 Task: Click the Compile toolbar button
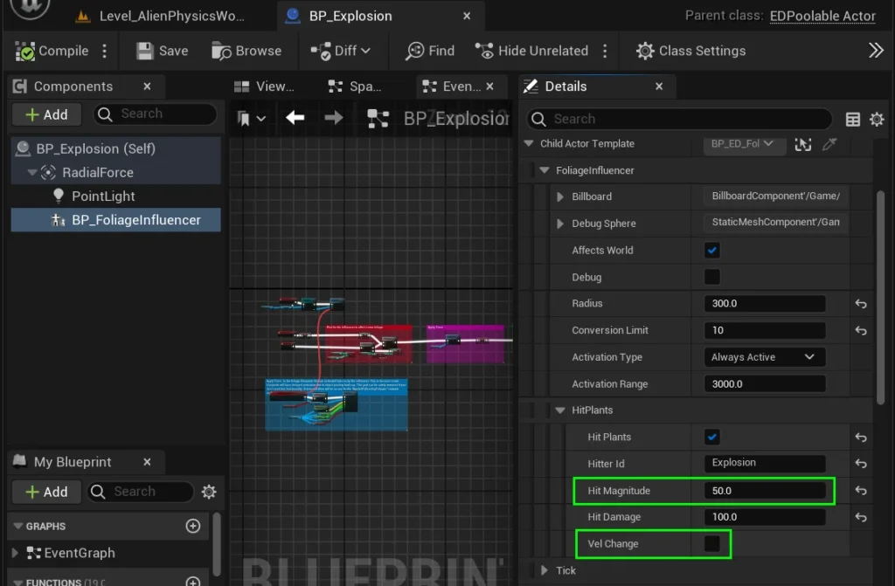coord(52,51)
